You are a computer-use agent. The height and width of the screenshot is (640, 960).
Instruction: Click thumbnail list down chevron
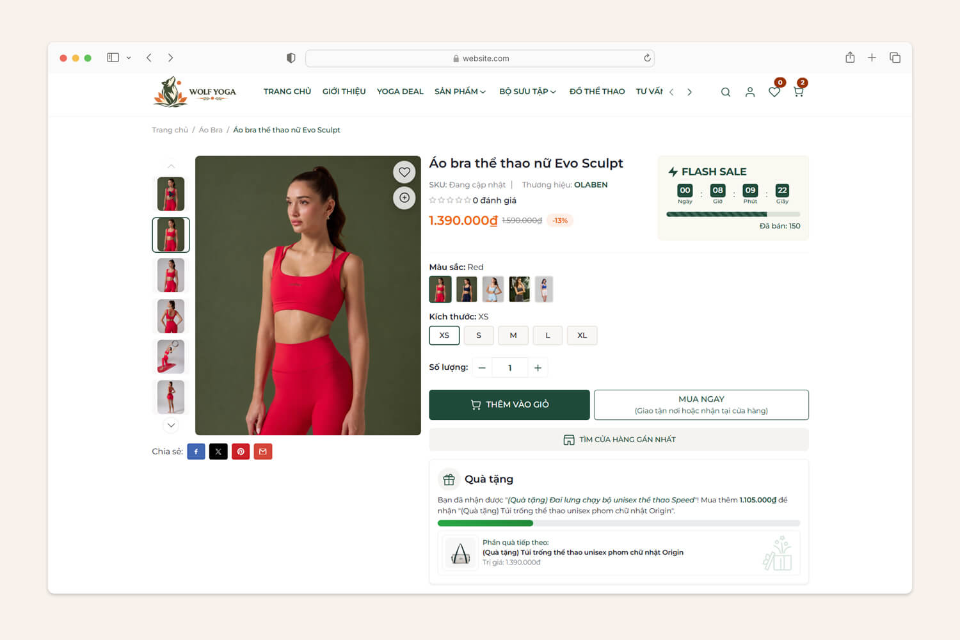coord(171,425)
